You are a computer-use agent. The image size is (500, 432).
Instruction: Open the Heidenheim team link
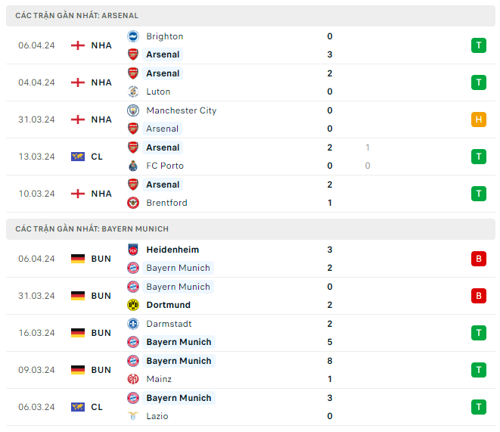click(x=172, y=250)
